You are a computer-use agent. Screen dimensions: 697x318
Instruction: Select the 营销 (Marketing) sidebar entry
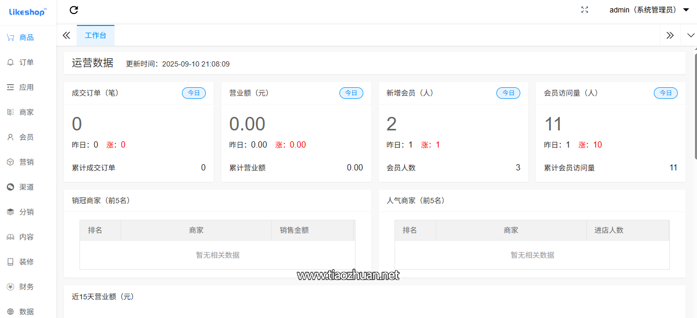point(25,162)
